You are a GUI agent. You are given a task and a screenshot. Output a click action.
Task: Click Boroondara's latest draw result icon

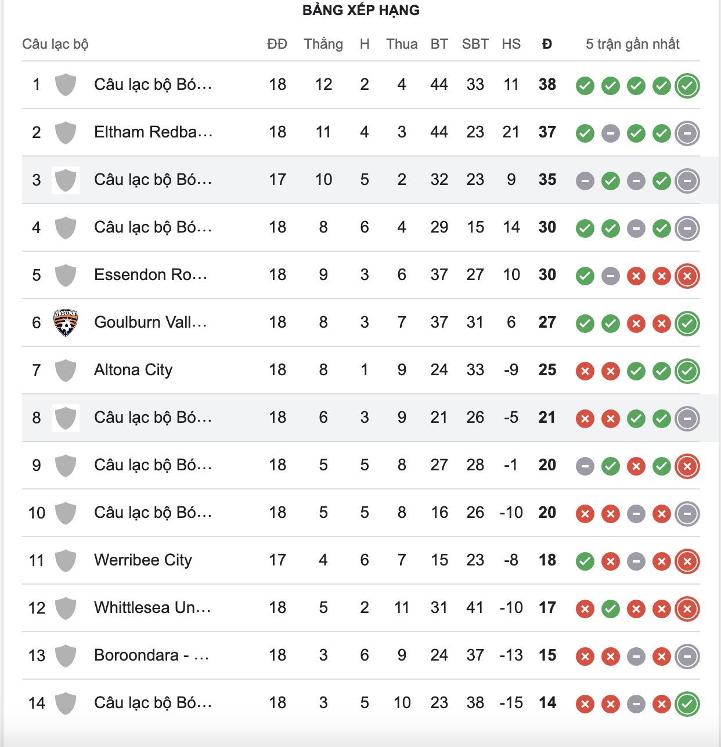tap(687, 657)
